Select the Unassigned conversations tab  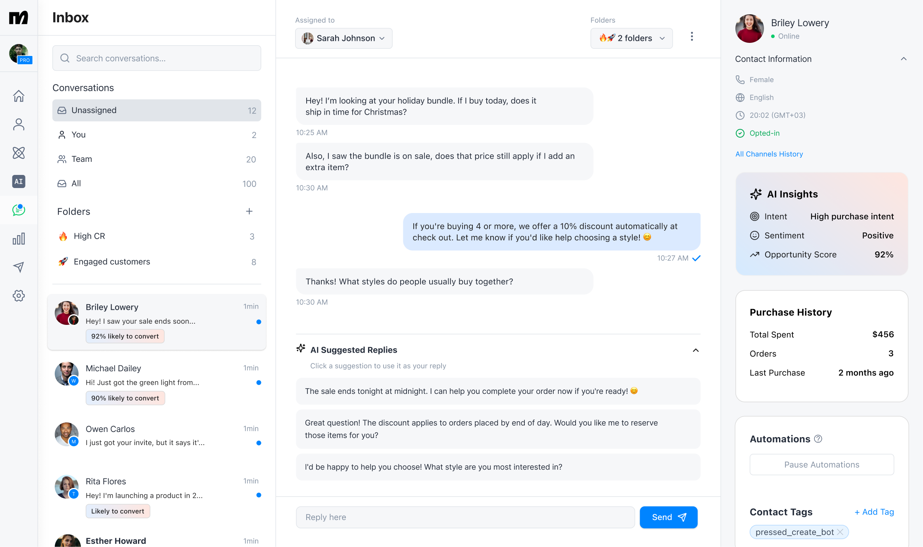[x=157, y=110]
